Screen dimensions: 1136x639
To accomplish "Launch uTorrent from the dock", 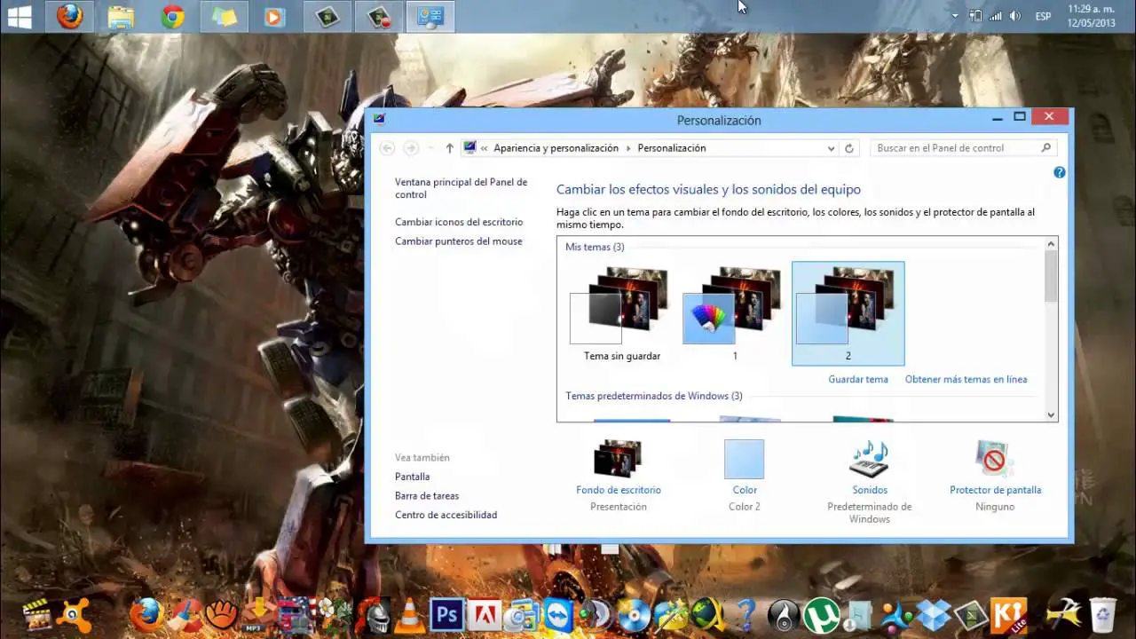I will tap(821, 615).
